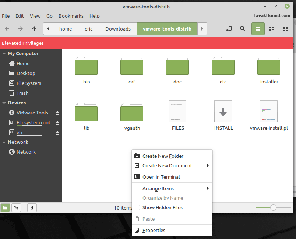296x239 pixels.
Task: Open the etc folder icon
Action: [x=223, y=66]
